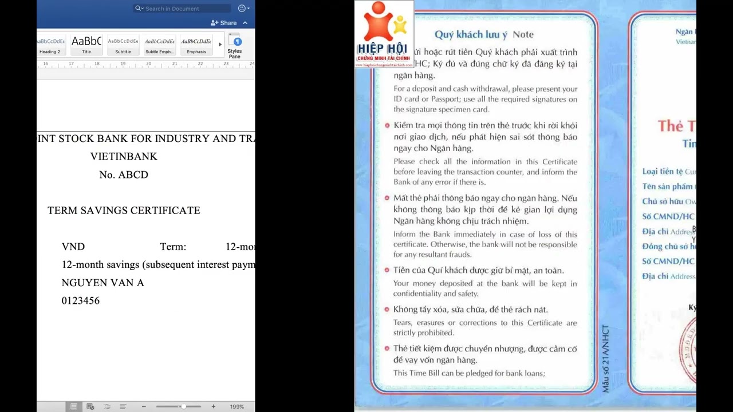Click the zoom out minus button
733x412 pixels.
pos(144,406)
